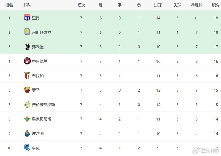Click the 胜 wins column header
The height and width of the screenshot is (156, 221).
(100, 5)
